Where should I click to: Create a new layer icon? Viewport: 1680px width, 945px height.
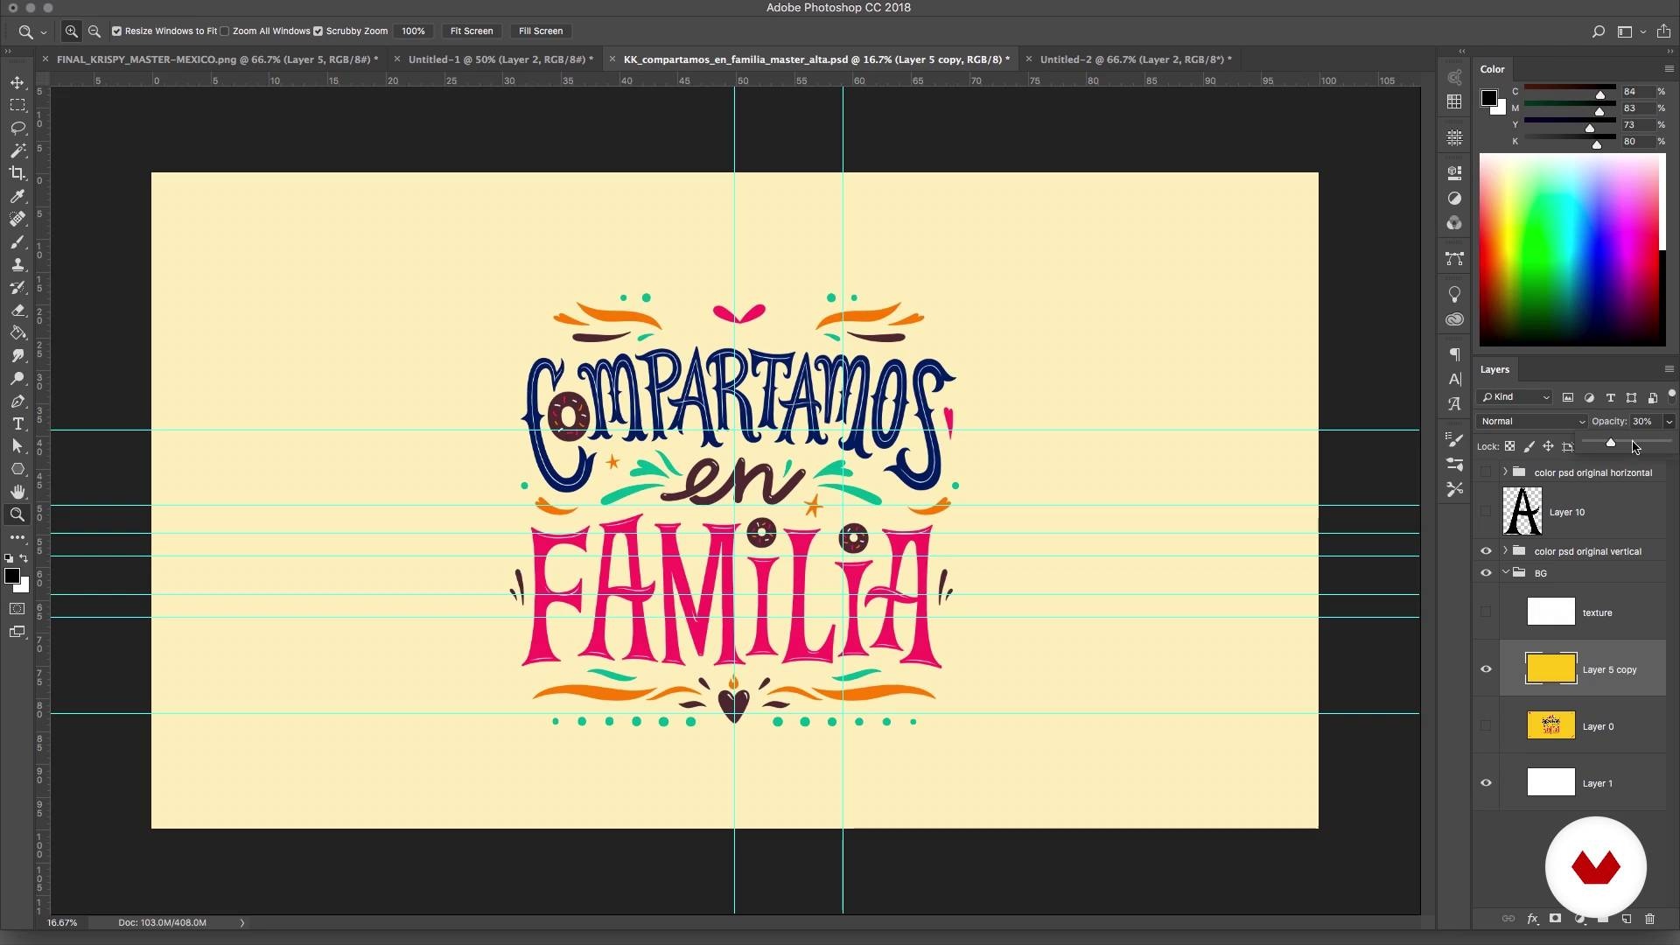[x=1627, y=919]
